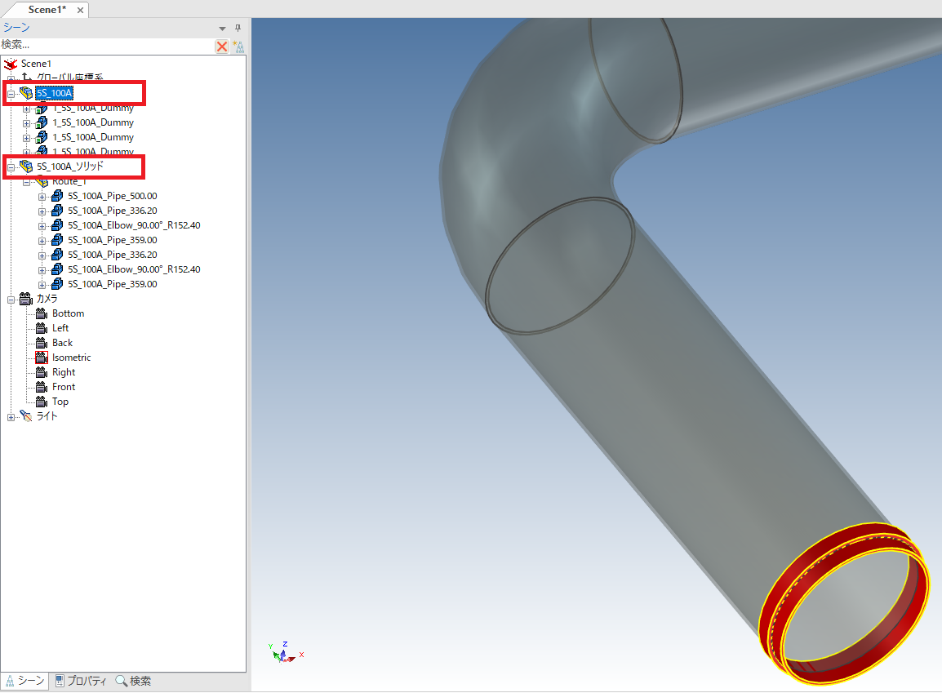Click the XYZ axis triad in the viewport
Image resolution: width=942 pixels, height=693 pixels.
pos(282,651)
